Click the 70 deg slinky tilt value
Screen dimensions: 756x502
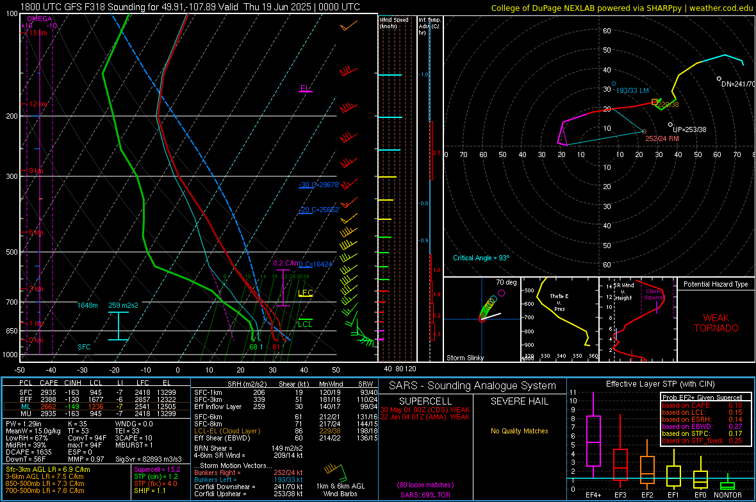click(x=506, y=282)
